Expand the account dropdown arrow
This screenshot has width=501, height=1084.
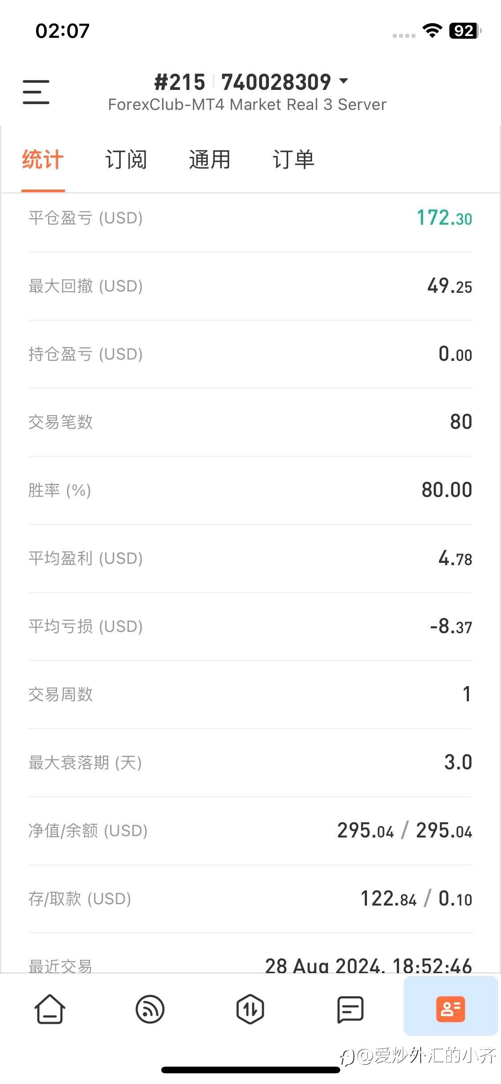[x=343, y=81]
